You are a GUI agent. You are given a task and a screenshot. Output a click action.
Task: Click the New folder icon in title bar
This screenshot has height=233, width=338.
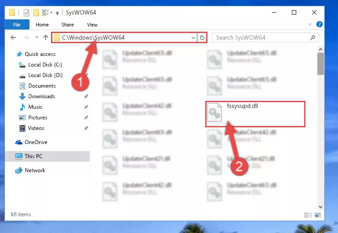coord(36,13)
